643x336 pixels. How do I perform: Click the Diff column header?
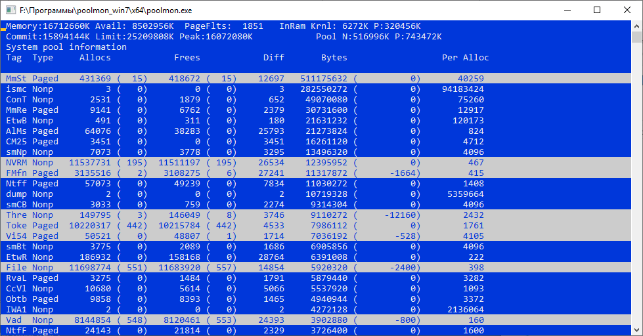pyautogui.click(x=274, y=58)
